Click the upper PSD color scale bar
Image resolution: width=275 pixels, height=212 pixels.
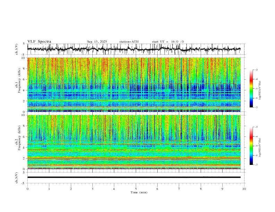pos(251,89)
